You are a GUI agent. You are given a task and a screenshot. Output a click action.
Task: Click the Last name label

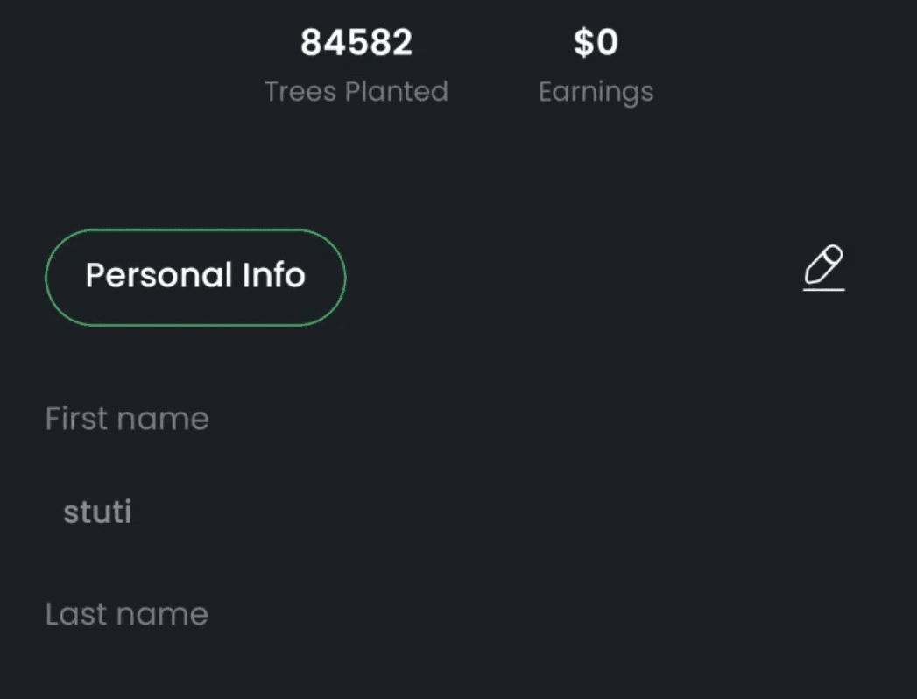(x=127, y=614)
